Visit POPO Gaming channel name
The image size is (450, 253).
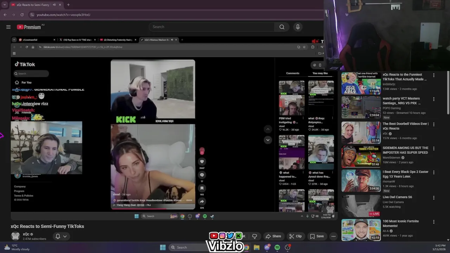pos(392,108)
